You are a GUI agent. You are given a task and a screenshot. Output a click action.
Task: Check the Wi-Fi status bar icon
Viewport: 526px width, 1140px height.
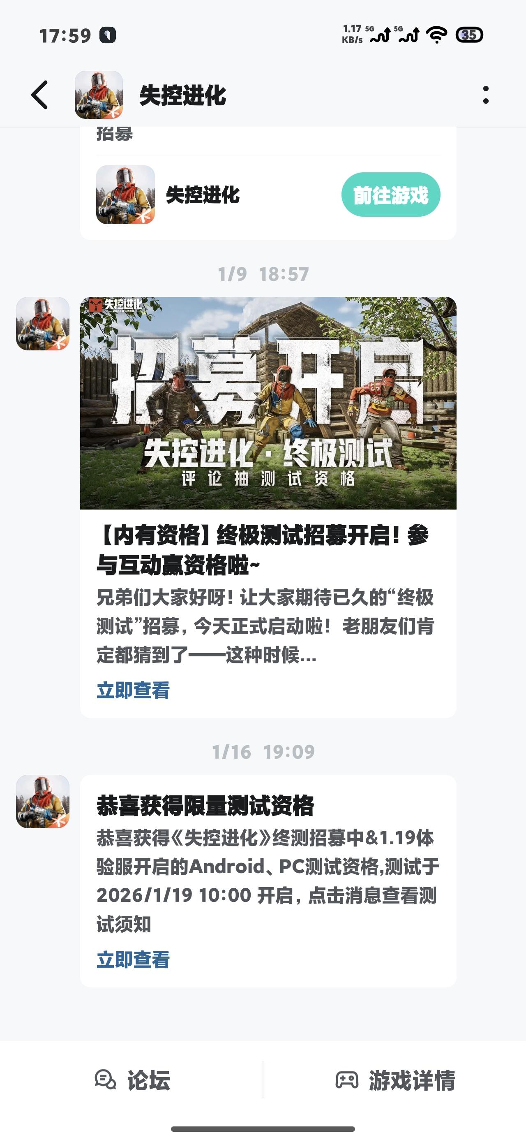tap(436, 35)
